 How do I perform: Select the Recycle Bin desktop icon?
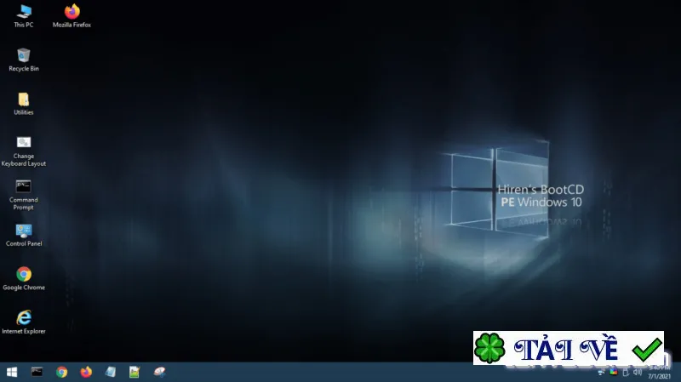(24, 60)
